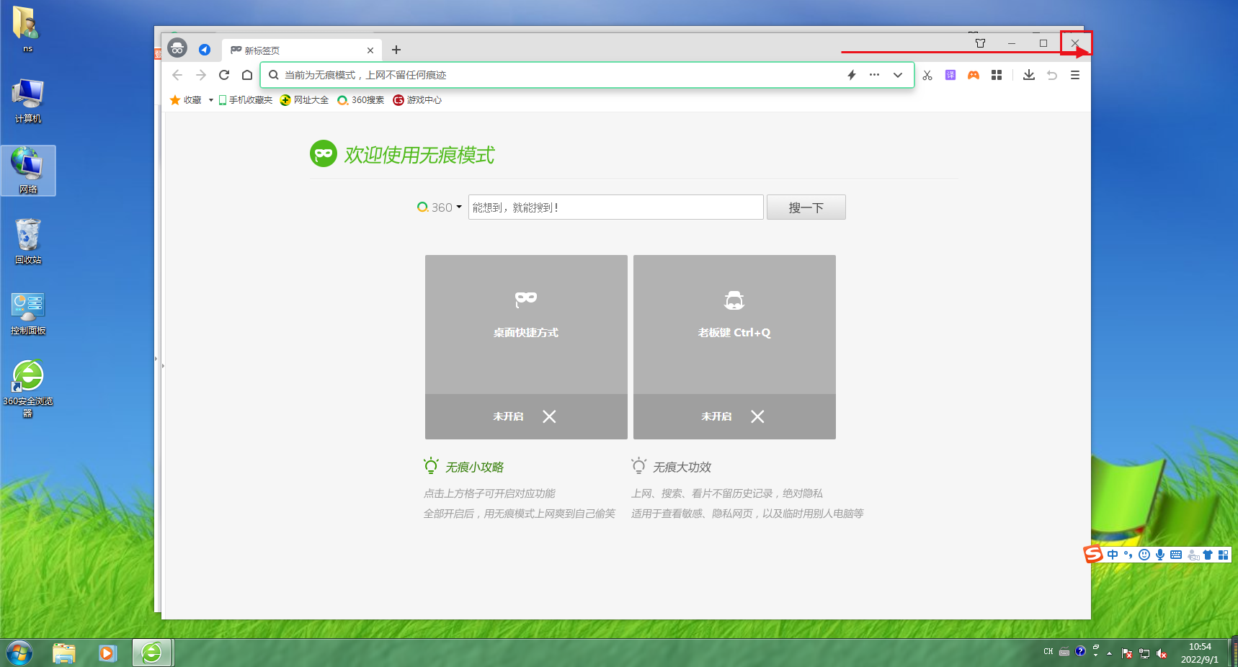Open the 手机收藏夹 bookmark

click(245, 100)
